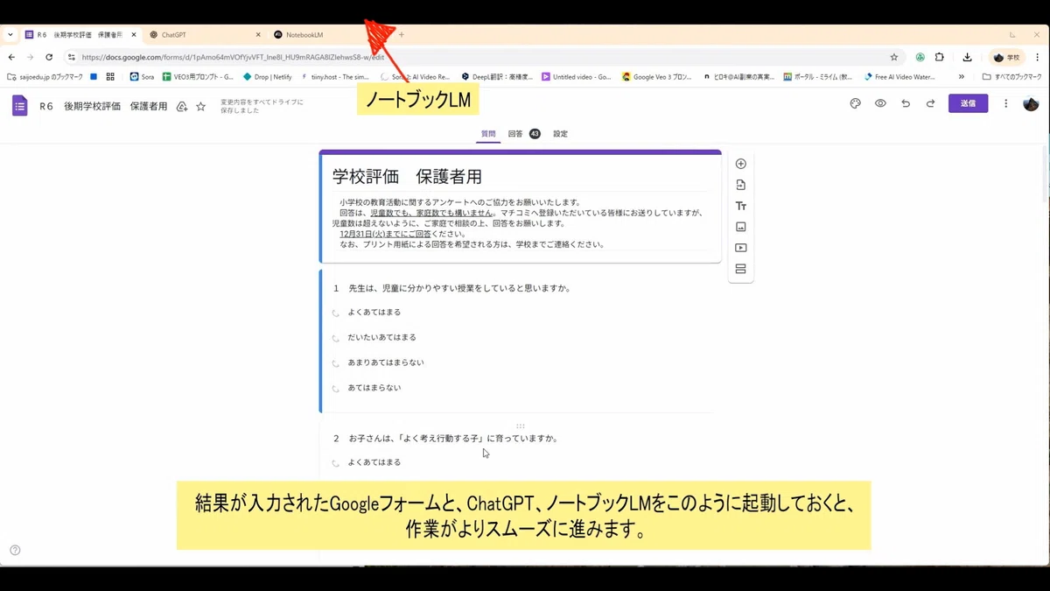Open the Google Veo 3 プロン bookmark
The width and height of the screenshot is (1050, 591).
click(656, 77)
